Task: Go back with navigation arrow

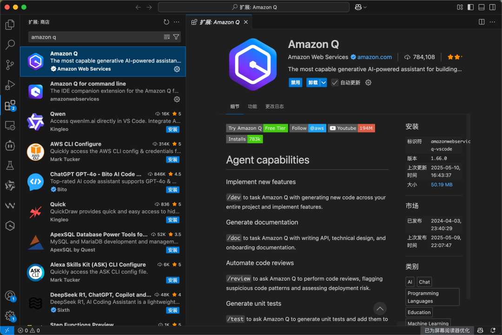Action: (138, 7)
